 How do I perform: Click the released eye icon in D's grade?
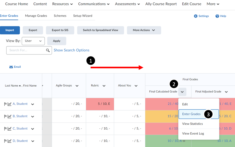184,141
